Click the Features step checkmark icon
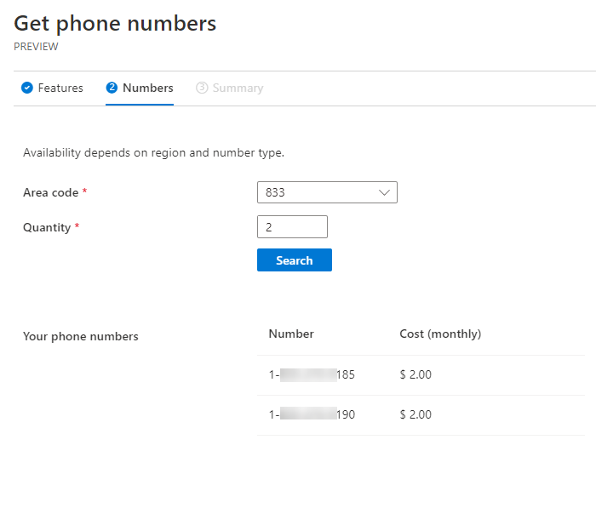596x525 pixels. (27, 88)
